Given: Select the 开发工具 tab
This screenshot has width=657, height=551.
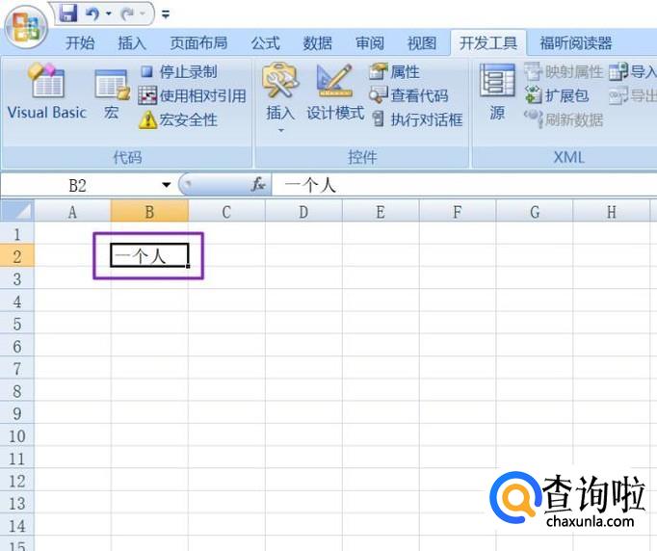Looking at the screenshot, I should [x=488, y=42].
